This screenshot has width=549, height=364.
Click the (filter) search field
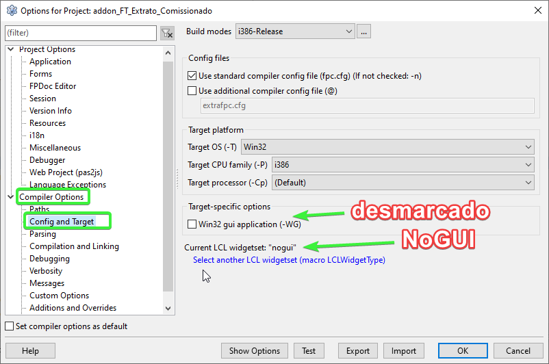pyautogui.click(x=81, y=33)
